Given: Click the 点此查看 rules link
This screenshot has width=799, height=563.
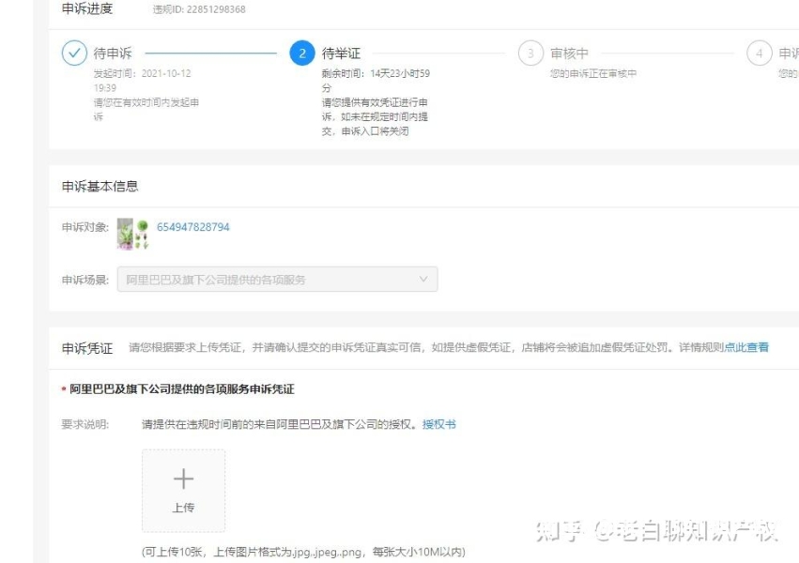Looking at the screenshot, I should point(746,347).
